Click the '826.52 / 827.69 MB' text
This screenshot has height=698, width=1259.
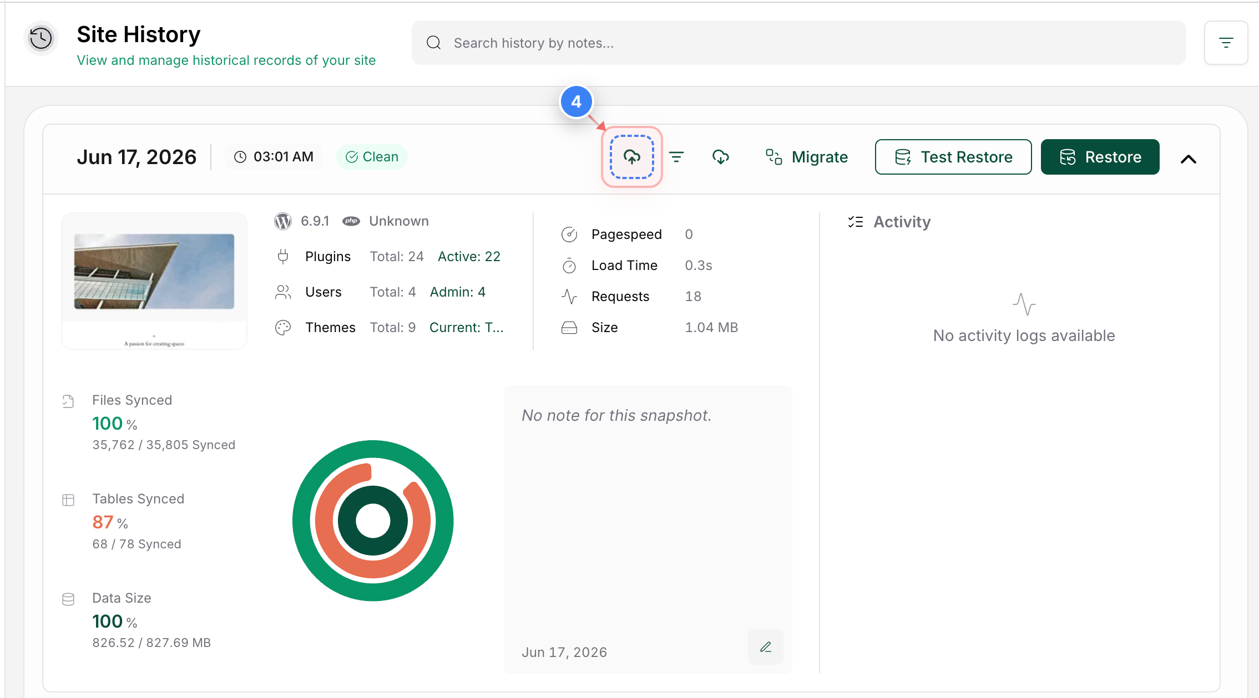pos(151,643)
